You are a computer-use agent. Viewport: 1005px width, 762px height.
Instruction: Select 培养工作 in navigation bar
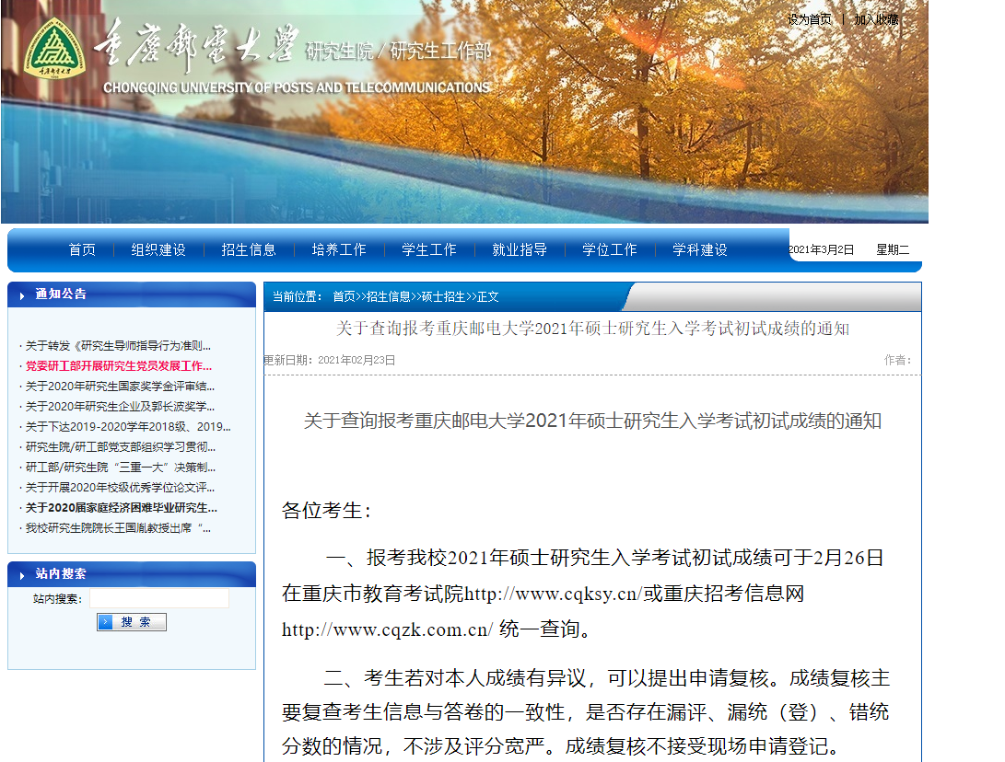[339, 249]
